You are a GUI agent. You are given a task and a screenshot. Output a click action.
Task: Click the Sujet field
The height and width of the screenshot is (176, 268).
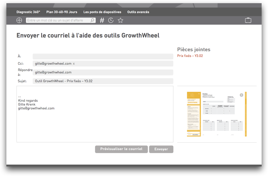click(x=103, y=81)
